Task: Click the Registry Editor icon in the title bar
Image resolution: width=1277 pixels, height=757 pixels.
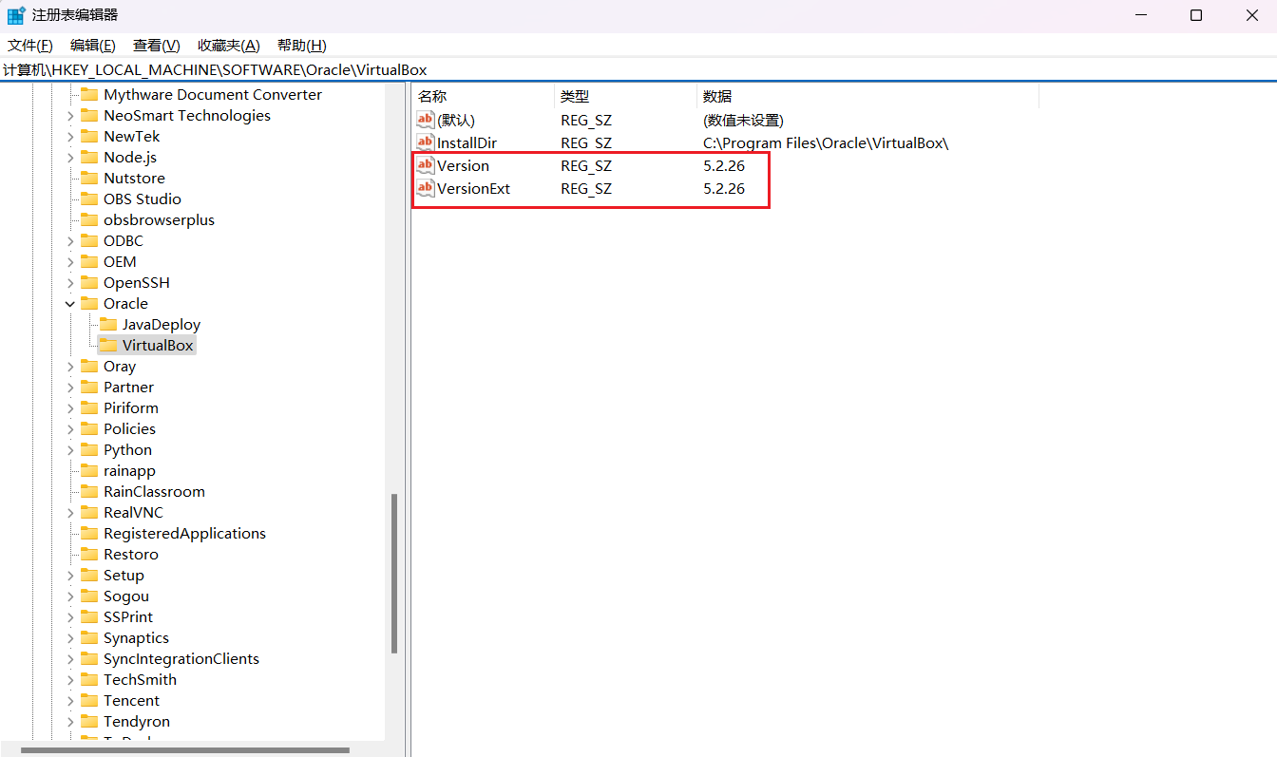Action: pyautogui.click(x=14, y=14)
